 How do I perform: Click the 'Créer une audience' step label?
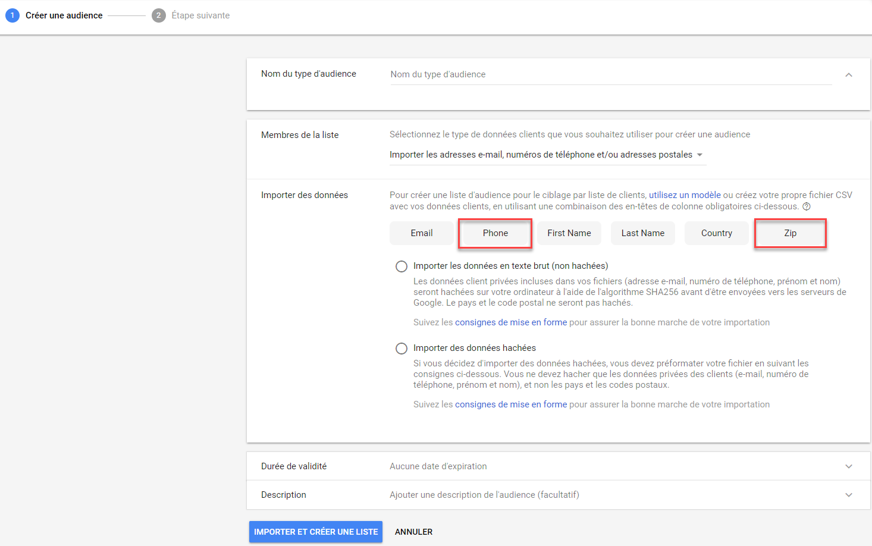coord(64,15)
